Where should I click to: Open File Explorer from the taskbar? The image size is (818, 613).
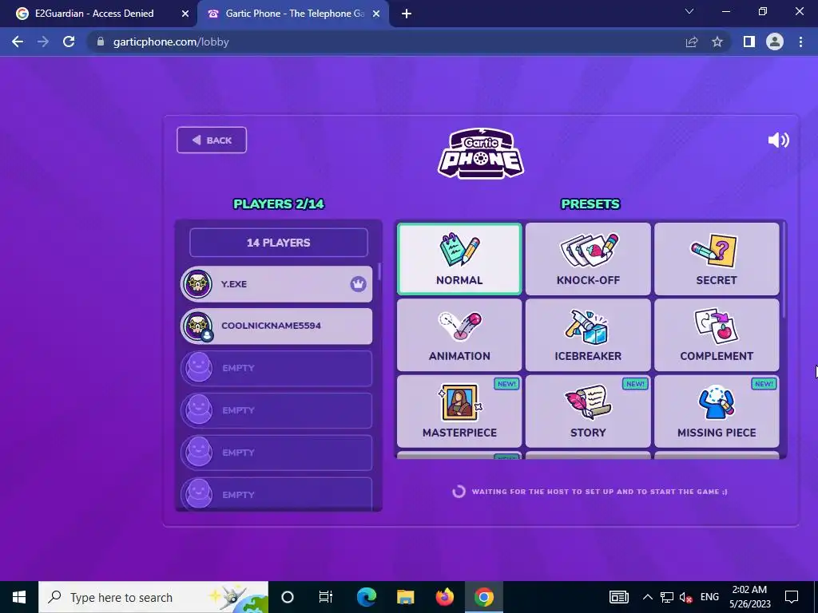[405, 597]
